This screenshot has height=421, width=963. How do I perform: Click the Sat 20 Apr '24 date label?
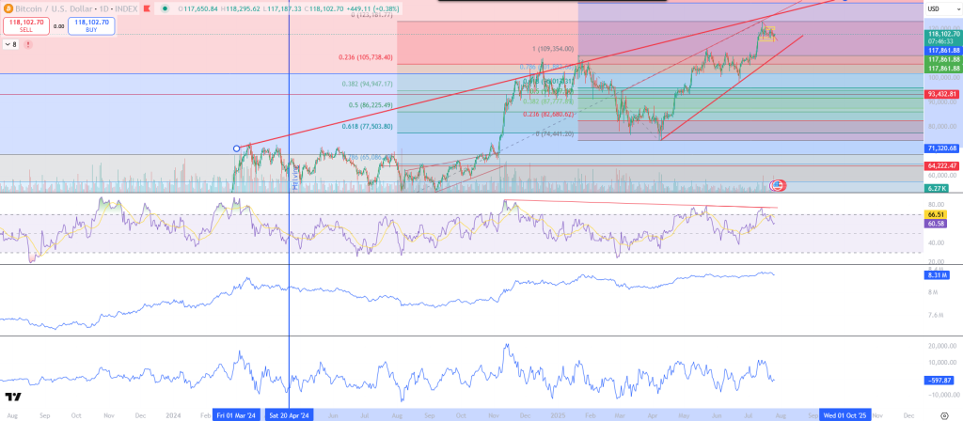290,414
